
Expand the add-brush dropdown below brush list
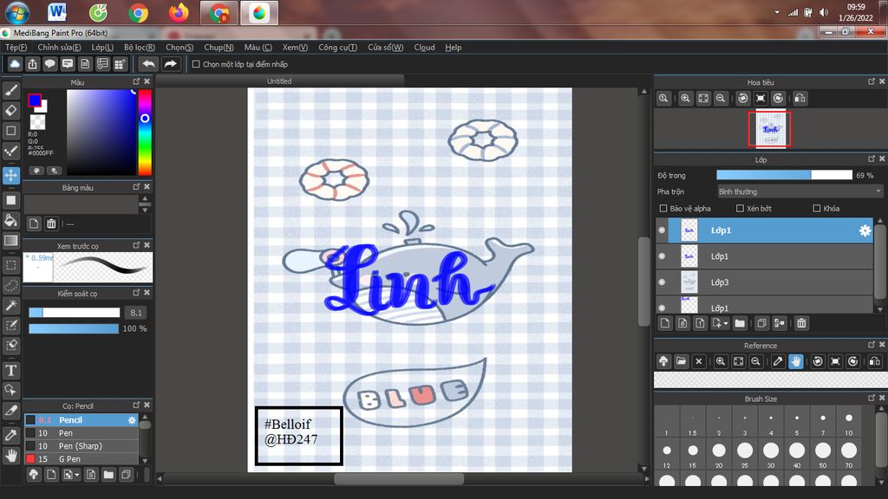[x=71, y=474]
